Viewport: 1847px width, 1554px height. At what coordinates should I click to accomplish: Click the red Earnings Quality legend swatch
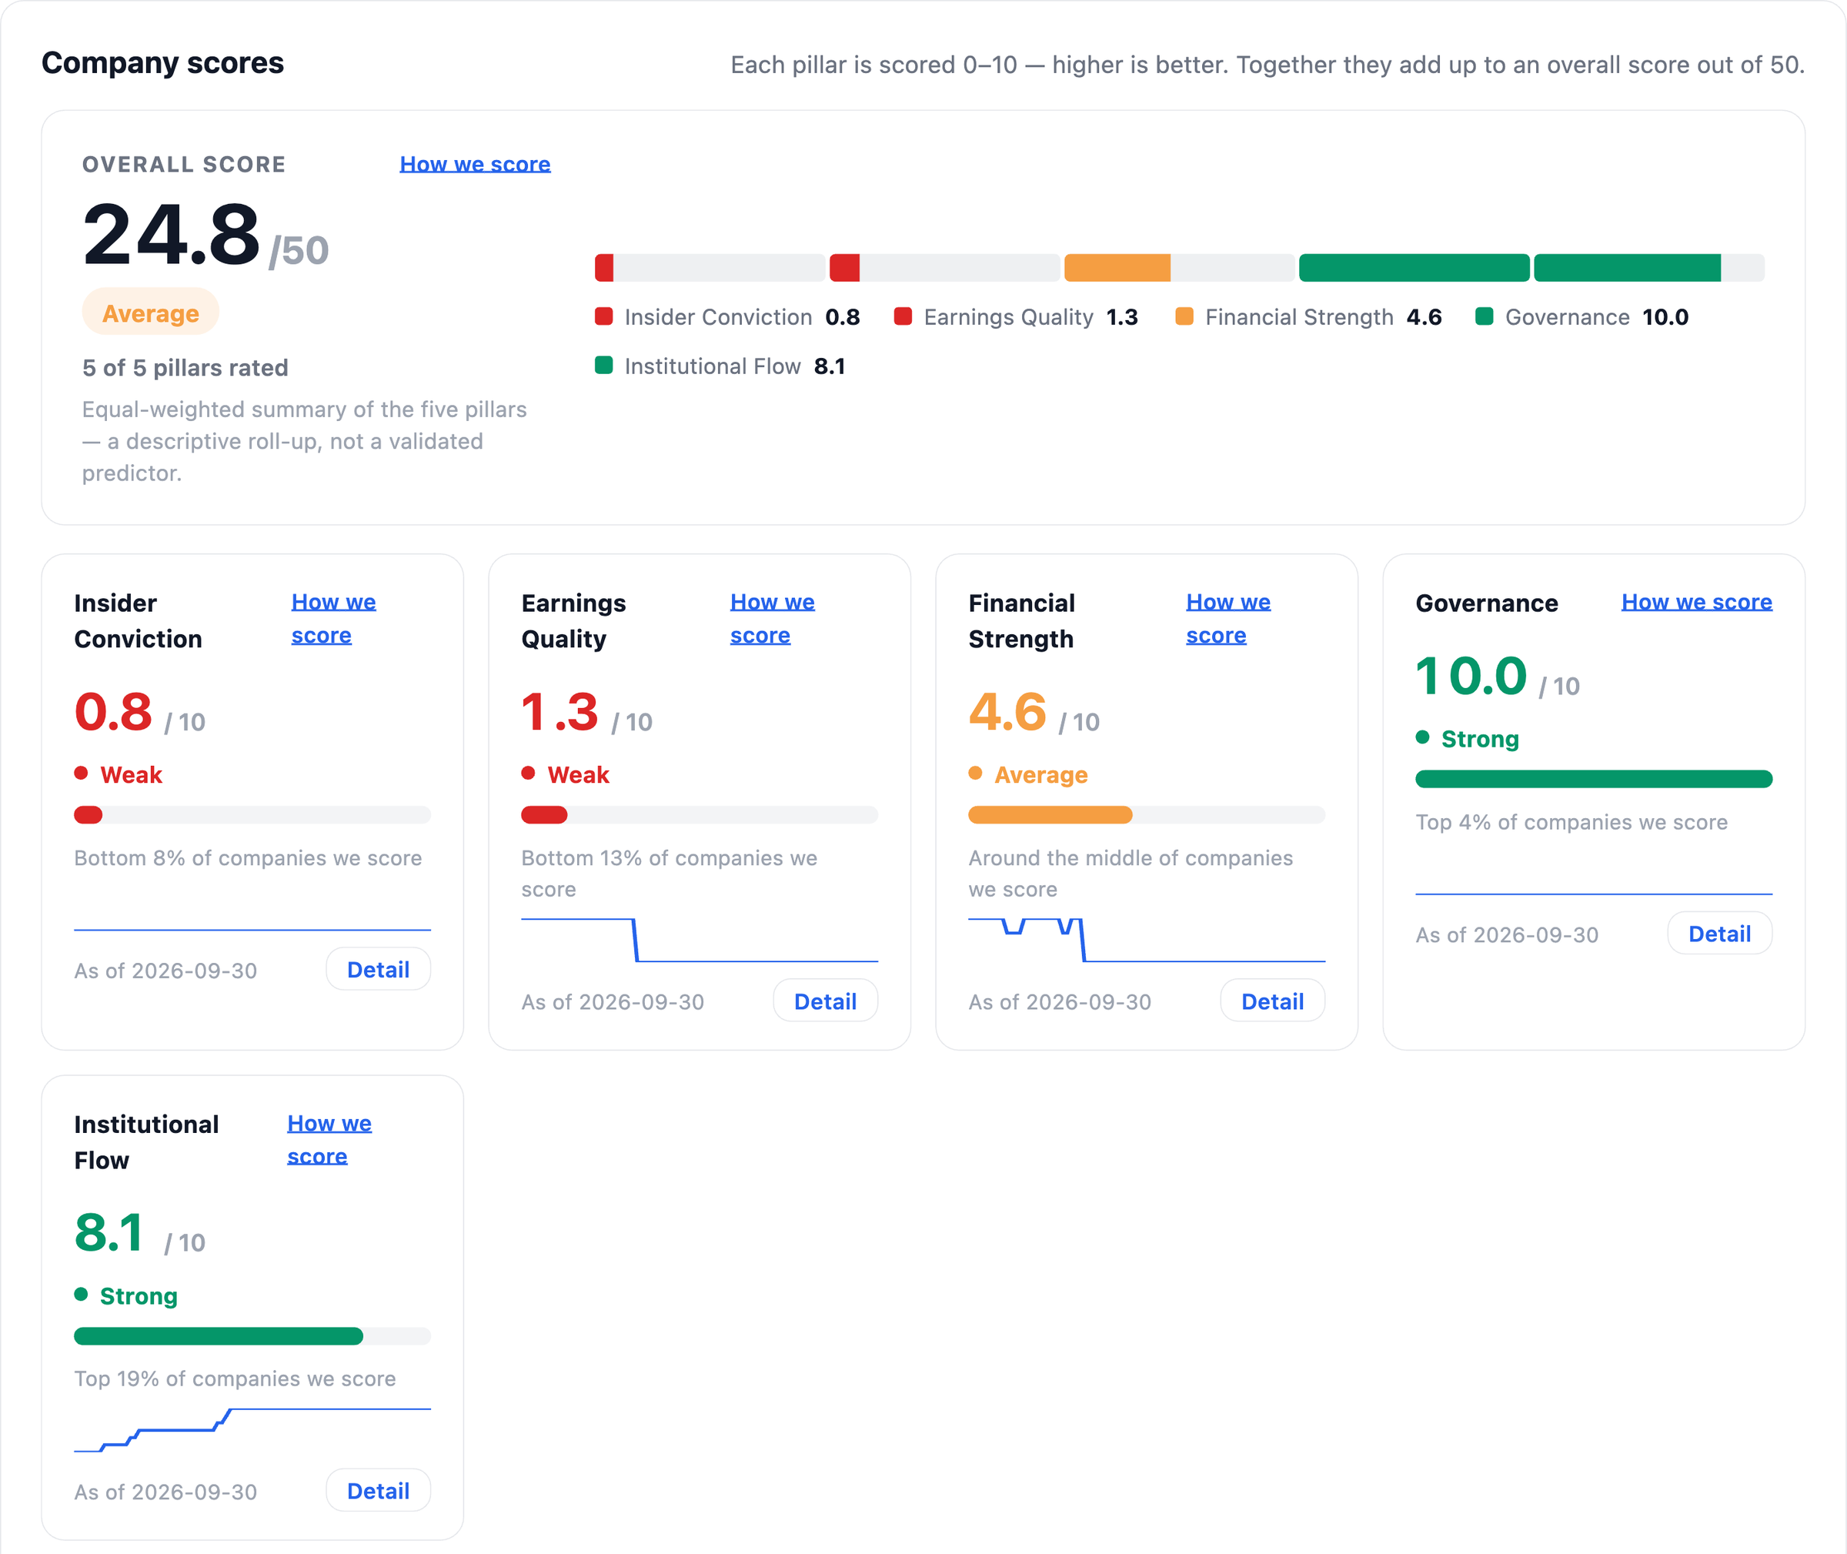point(903,316)
